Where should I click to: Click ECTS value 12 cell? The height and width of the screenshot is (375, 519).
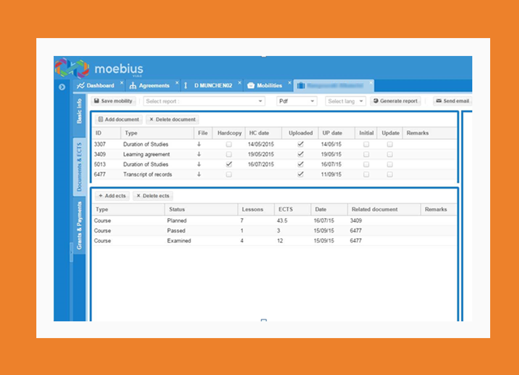click(280, 241)
